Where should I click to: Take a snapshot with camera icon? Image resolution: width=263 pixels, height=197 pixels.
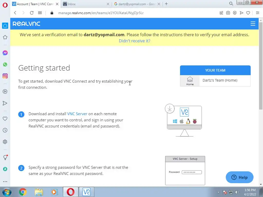pos(228,13)
